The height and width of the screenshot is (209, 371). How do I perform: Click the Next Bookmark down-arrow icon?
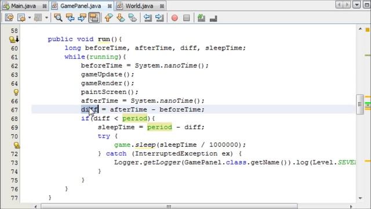[x=121, y=18]
